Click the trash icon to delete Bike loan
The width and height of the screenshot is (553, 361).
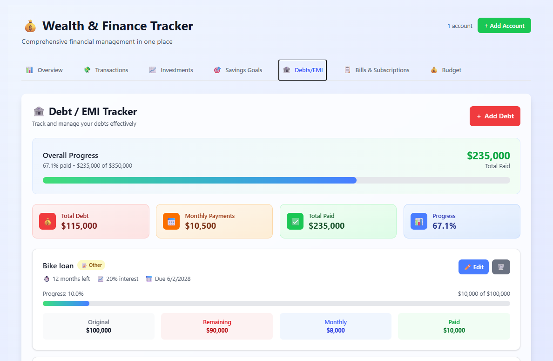click(501, 266)
